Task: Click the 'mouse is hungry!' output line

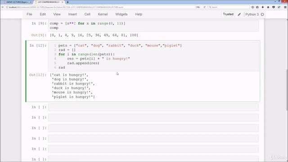Action: click(x=72, y=92)
